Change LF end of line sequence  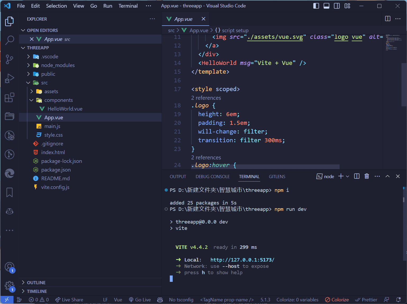click(x=105, y=300)
